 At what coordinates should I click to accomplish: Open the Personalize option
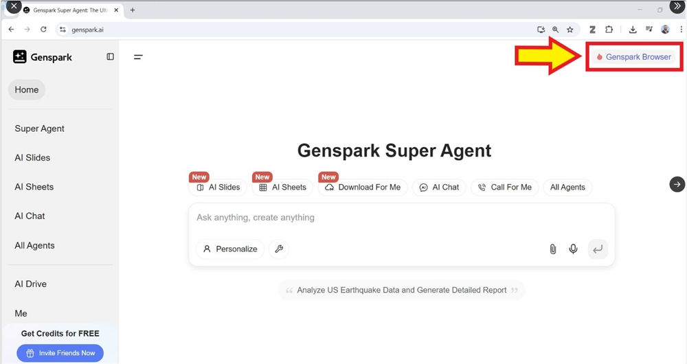229,249
